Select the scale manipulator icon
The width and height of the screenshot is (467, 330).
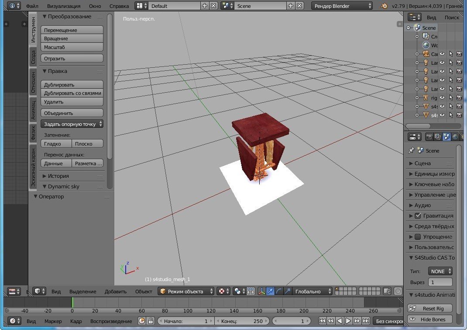288,291
